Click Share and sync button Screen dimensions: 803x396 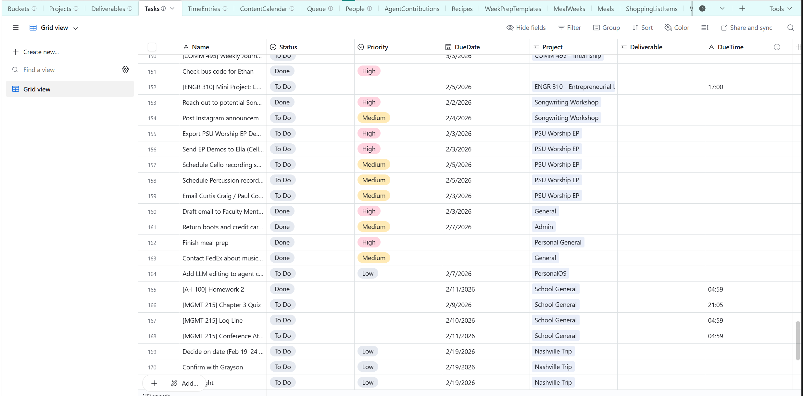747,28
